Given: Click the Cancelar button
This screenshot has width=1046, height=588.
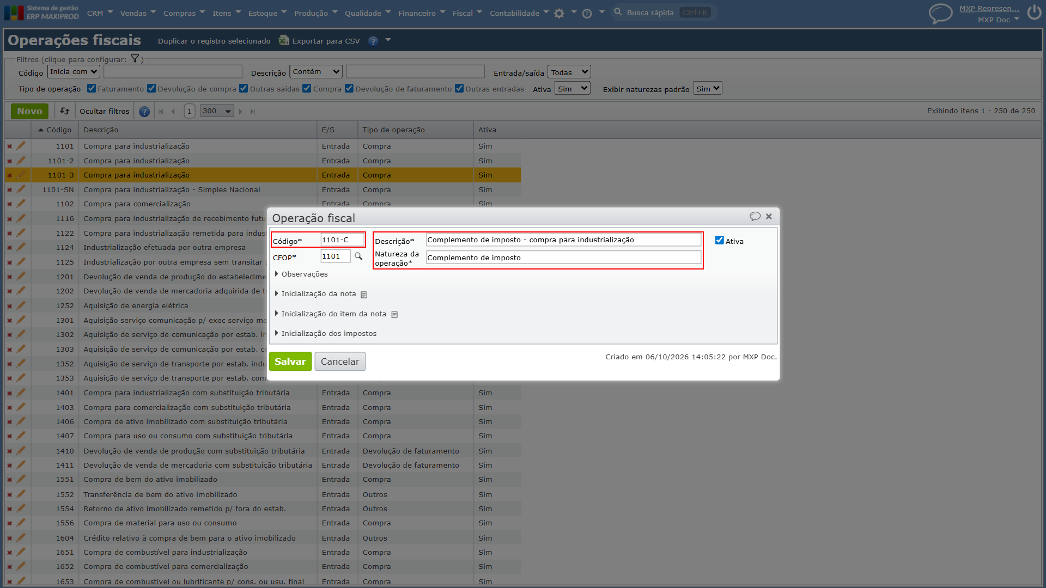Looking at the screenshot, I should 340,362.
